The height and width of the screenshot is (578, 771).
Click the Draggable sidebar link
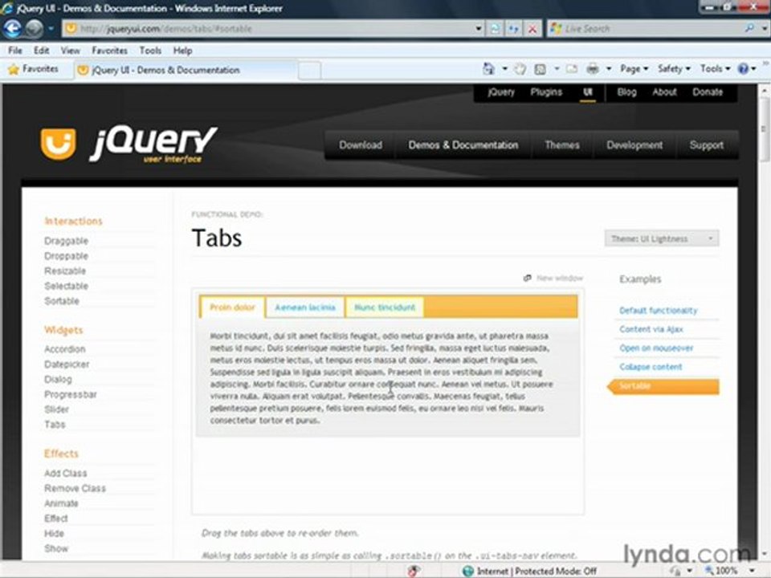[x=67, y=241]
